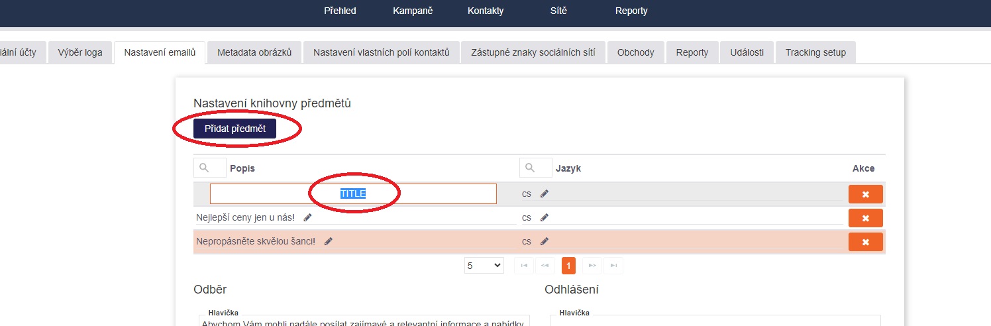
Task: Switch to the Obchody tab
Action: tap(636, 52)
